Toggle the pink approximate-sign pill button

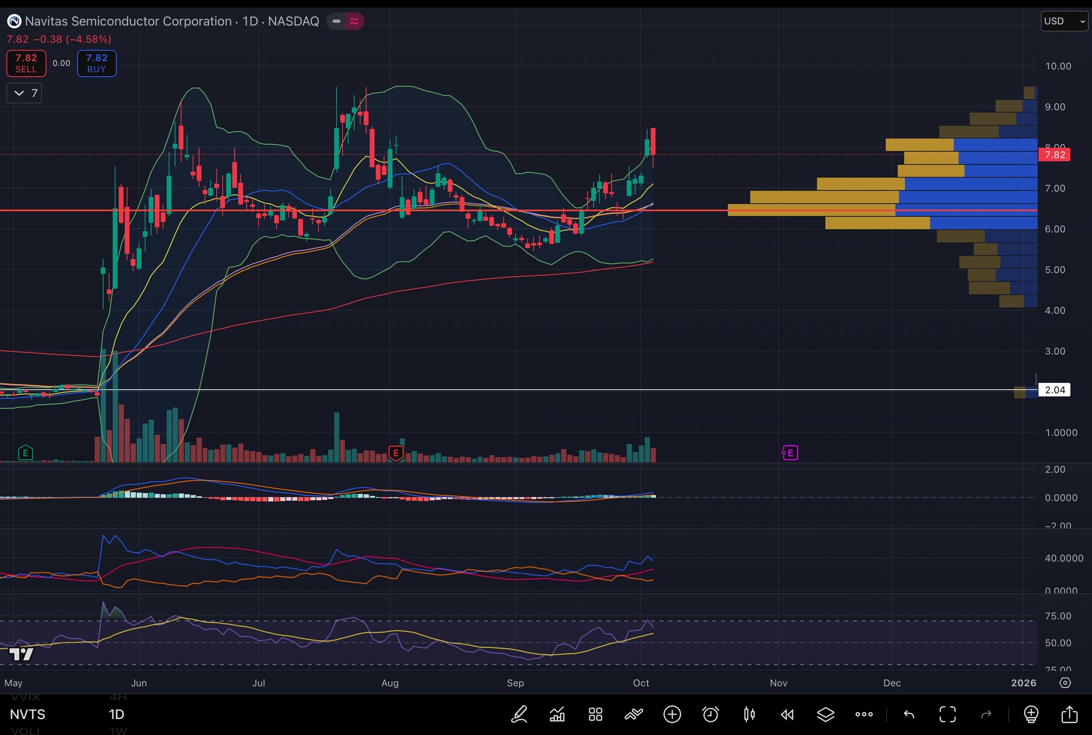coord(354,21)
